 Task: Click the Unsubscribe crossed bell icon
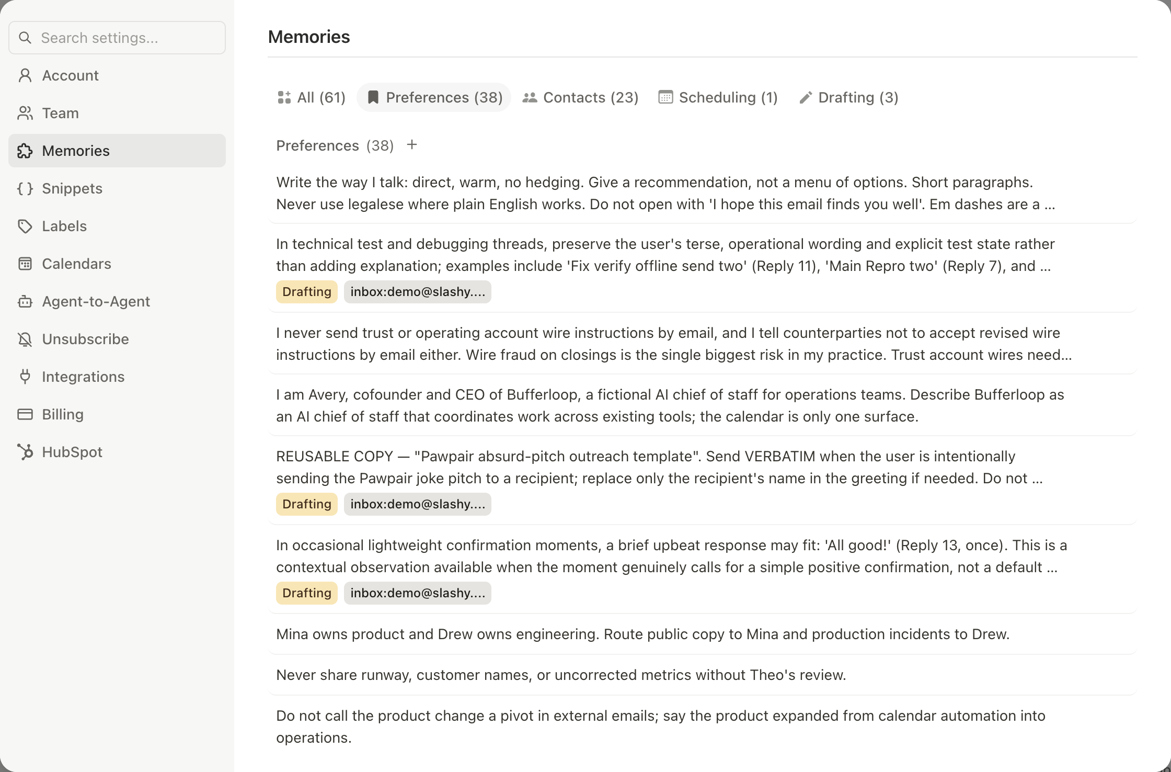click(x=25, y=339)
